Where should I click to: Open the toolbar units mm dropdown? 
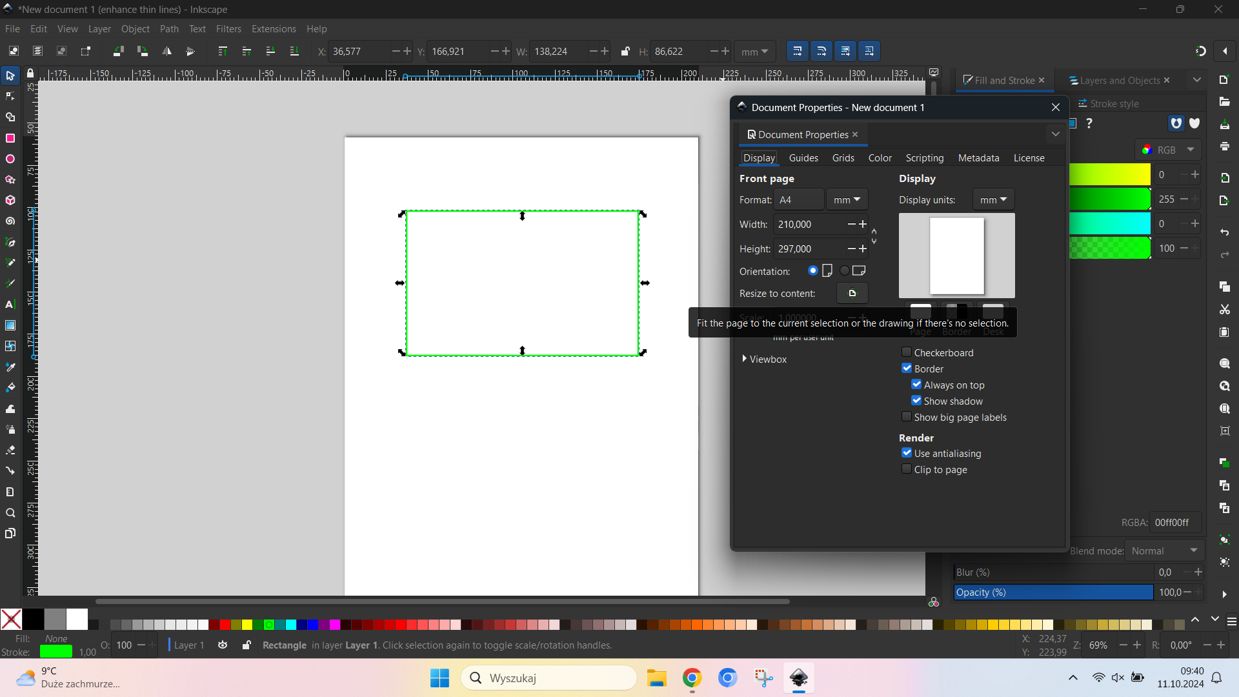click(x=754, y=52)
